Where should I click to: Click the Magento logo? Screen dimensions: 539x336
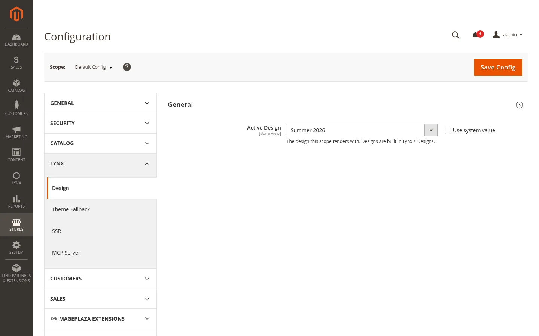point(16,14)
